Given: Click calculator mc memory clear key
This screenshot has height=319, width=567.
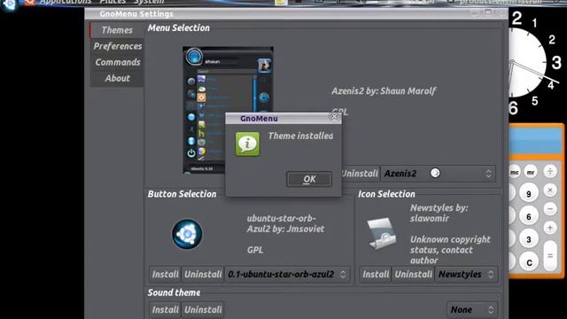Looking at the screenshot, I should pyautogui.click(x=514, y=172).
